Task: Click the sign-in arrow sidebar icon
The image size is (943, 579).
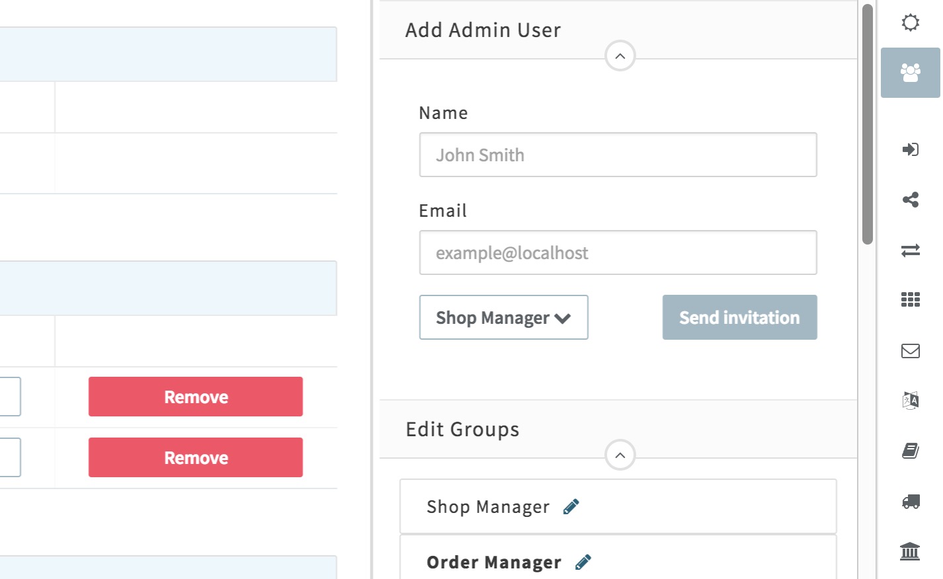Action: pos(911,149)
